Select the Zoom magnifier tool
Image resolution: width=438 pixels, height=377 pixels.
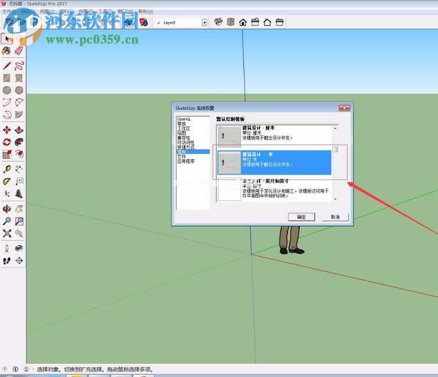click(6, 221)
